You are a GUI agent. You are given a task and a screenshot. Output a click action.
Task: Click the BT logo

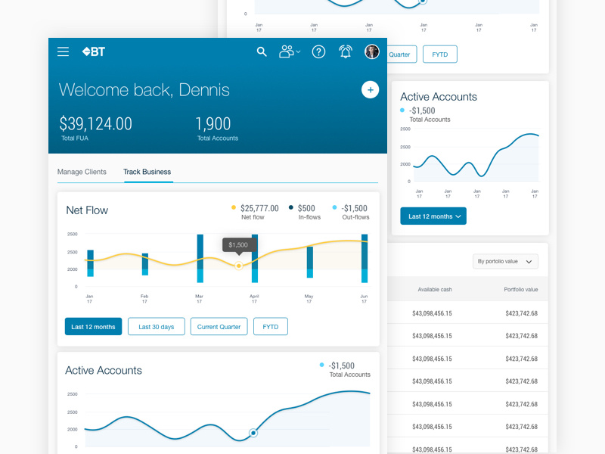point(94,52)
